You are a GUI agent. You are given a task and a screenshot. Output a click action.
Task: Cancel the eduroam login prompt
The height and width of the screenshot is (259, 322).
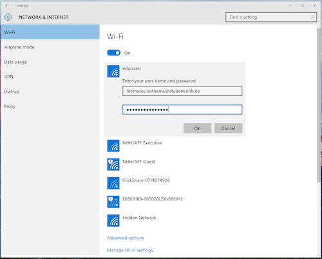[228, 128]
